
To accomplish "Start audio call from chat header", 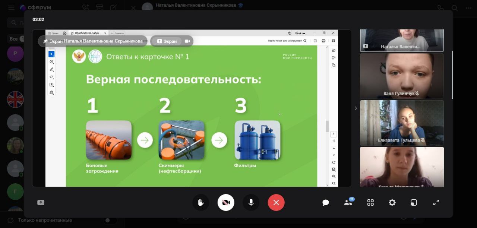I will [440, 7].
